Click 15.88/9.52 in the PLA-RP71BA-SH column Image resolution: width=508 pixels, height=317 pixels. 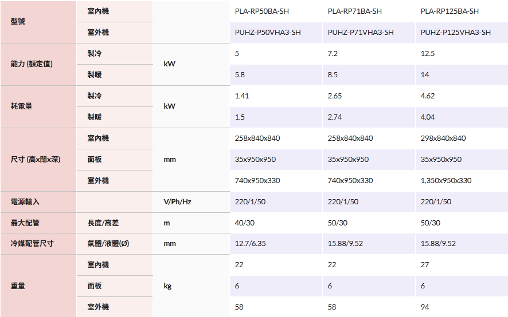345,244
